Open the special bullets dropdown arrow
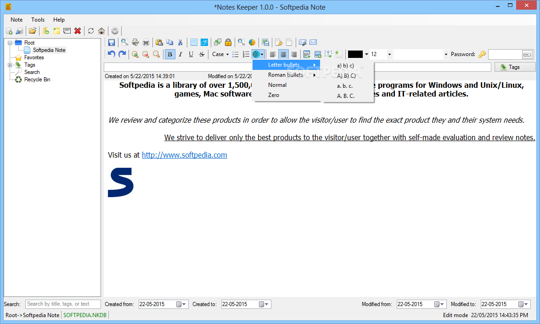The height and width of the screenshot is (324, 540). (262, 54)
